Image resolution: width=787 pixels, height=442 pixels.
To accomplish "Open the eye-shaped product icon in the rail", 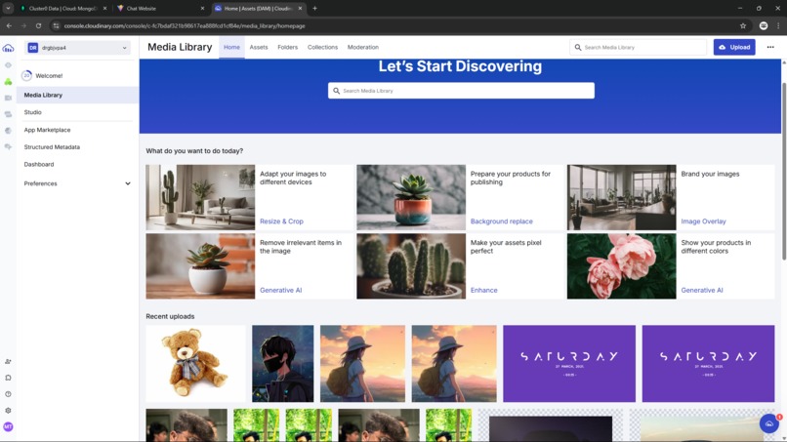I will pos(8,65).
